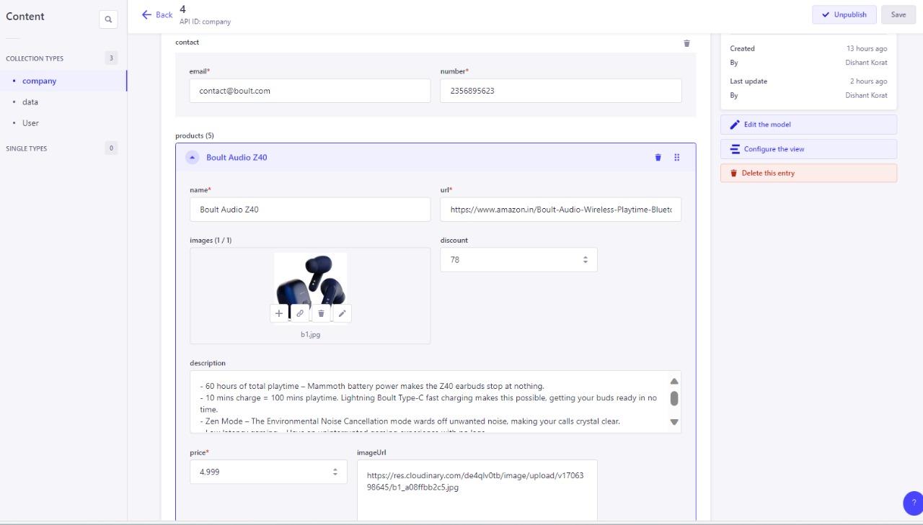The image size is (923, 525).
Task: Click the collection types count badge 3
Action: point(111,58)
